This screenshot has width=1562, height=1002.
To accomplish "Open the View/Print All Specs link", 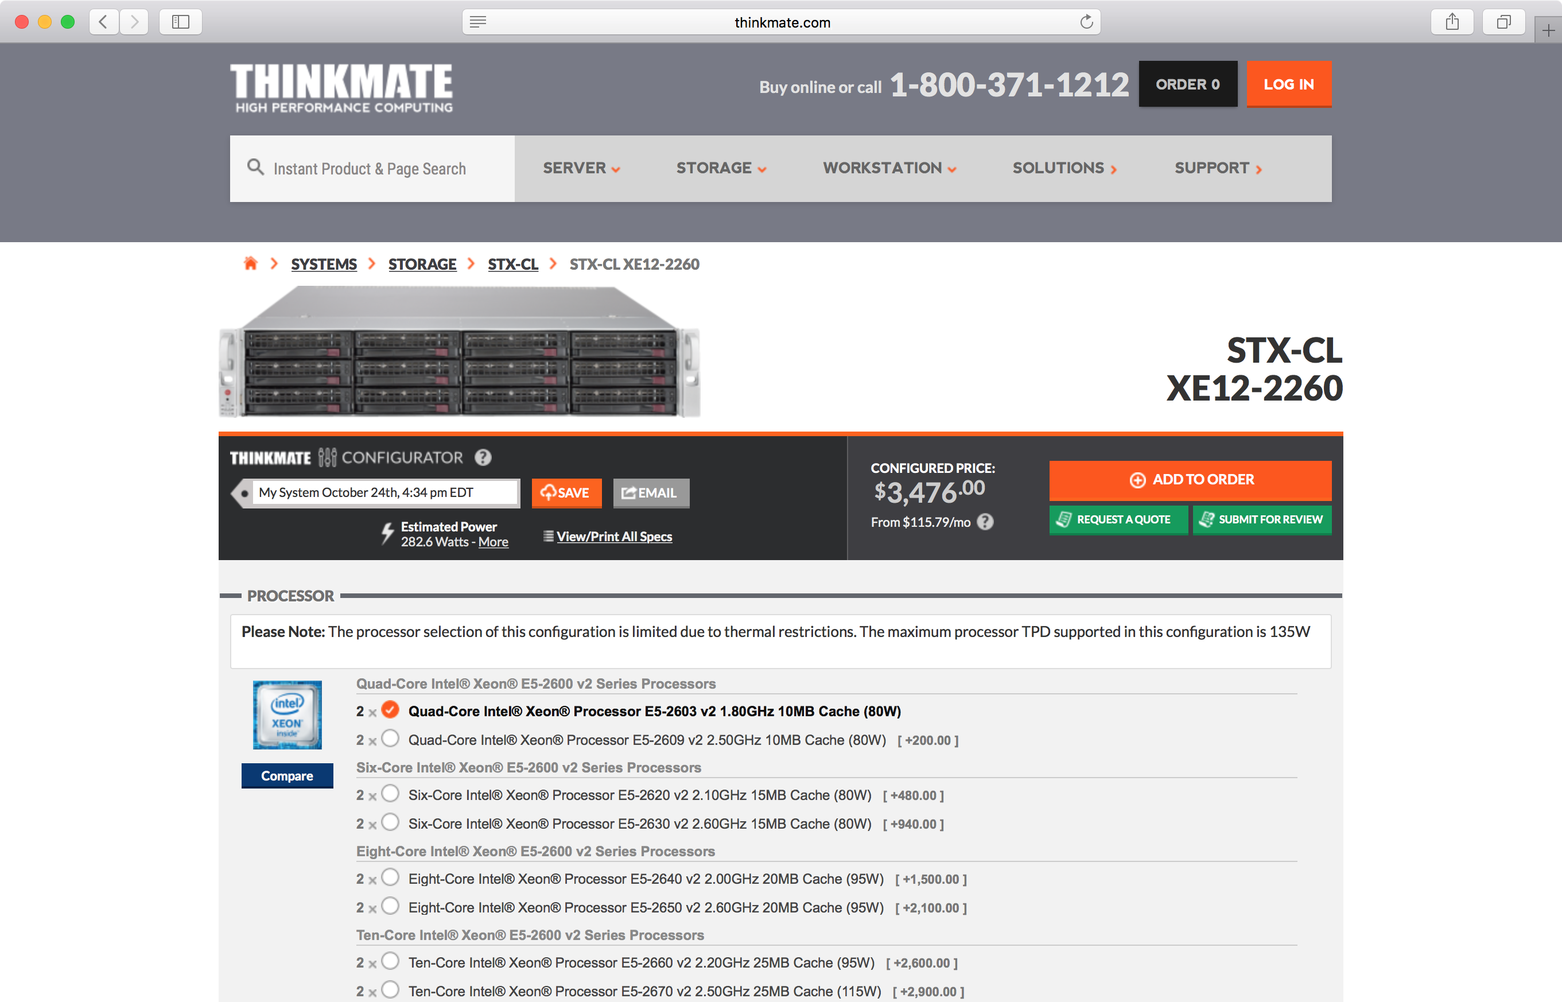I will pyautogui.click(x=613, y=537).
